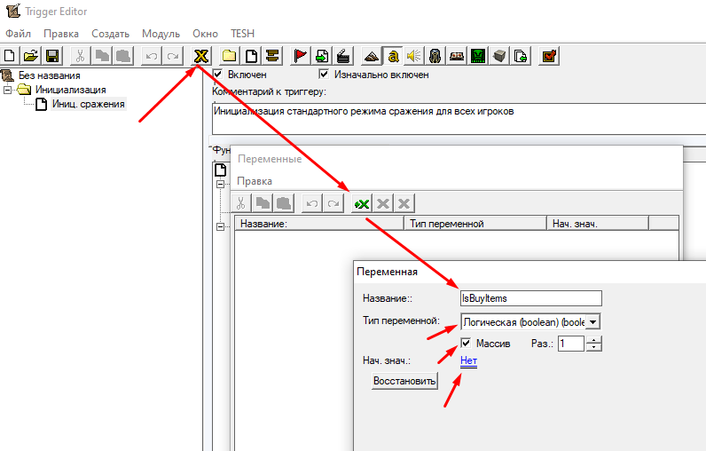Click the edit variable X icon in Variables window
Viewport: 706px width, 451px height.
click(x=383, y=203)
